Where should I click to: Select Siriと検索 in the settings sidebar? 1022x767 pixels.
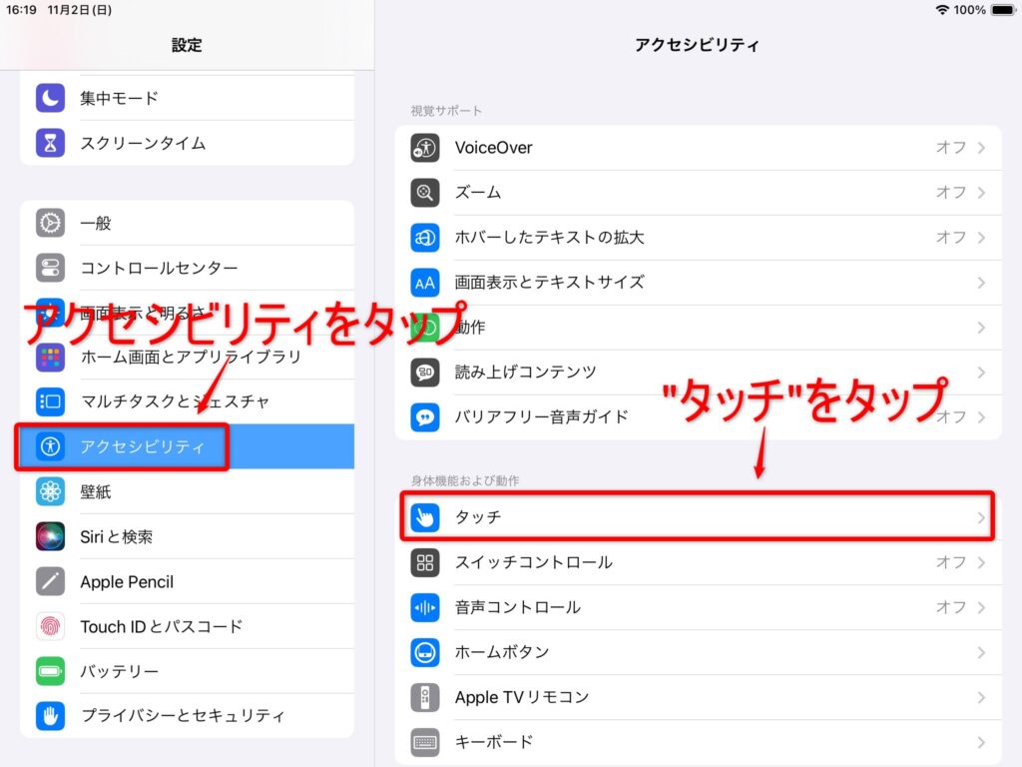click(117, 536)
